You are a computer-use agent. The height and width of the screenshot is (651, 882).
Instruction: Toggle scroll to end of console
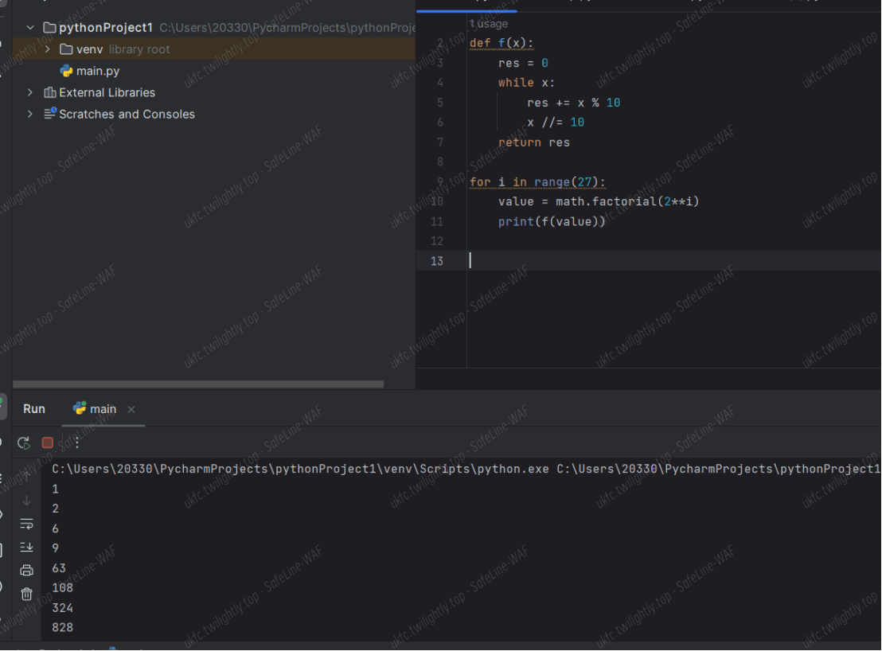tap(26, 547)
